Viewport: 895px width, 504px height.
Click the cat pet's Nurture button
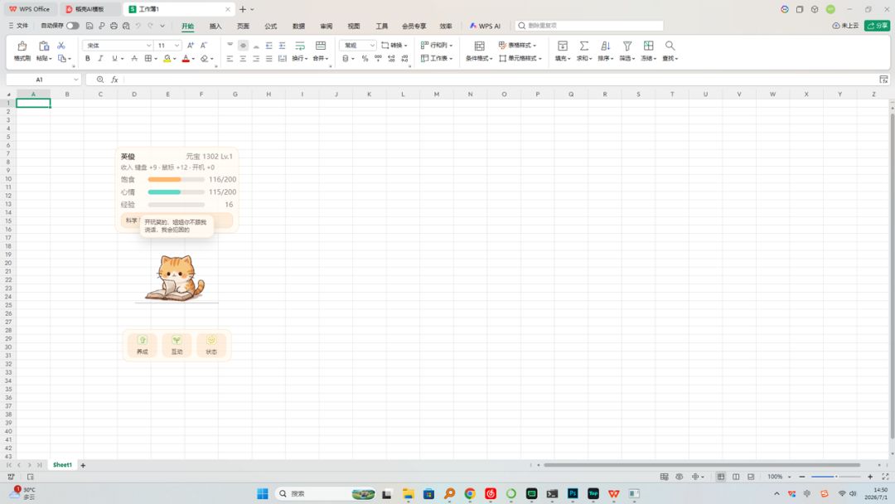tap(143, 345)
